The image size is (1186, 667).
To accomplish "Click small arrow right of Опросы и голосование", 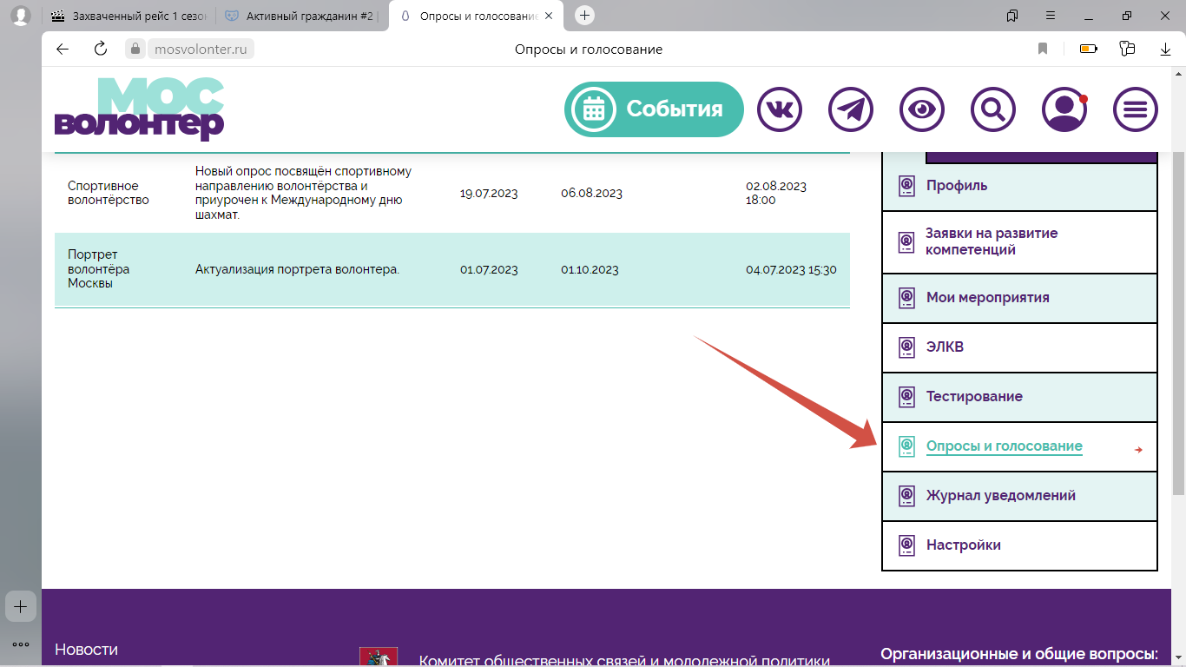I will (x=1138, y=450).
